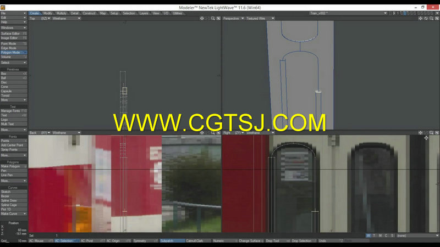Activate Polygon Mode
This screenshot has width=440, height=247.
coord(13,52)
